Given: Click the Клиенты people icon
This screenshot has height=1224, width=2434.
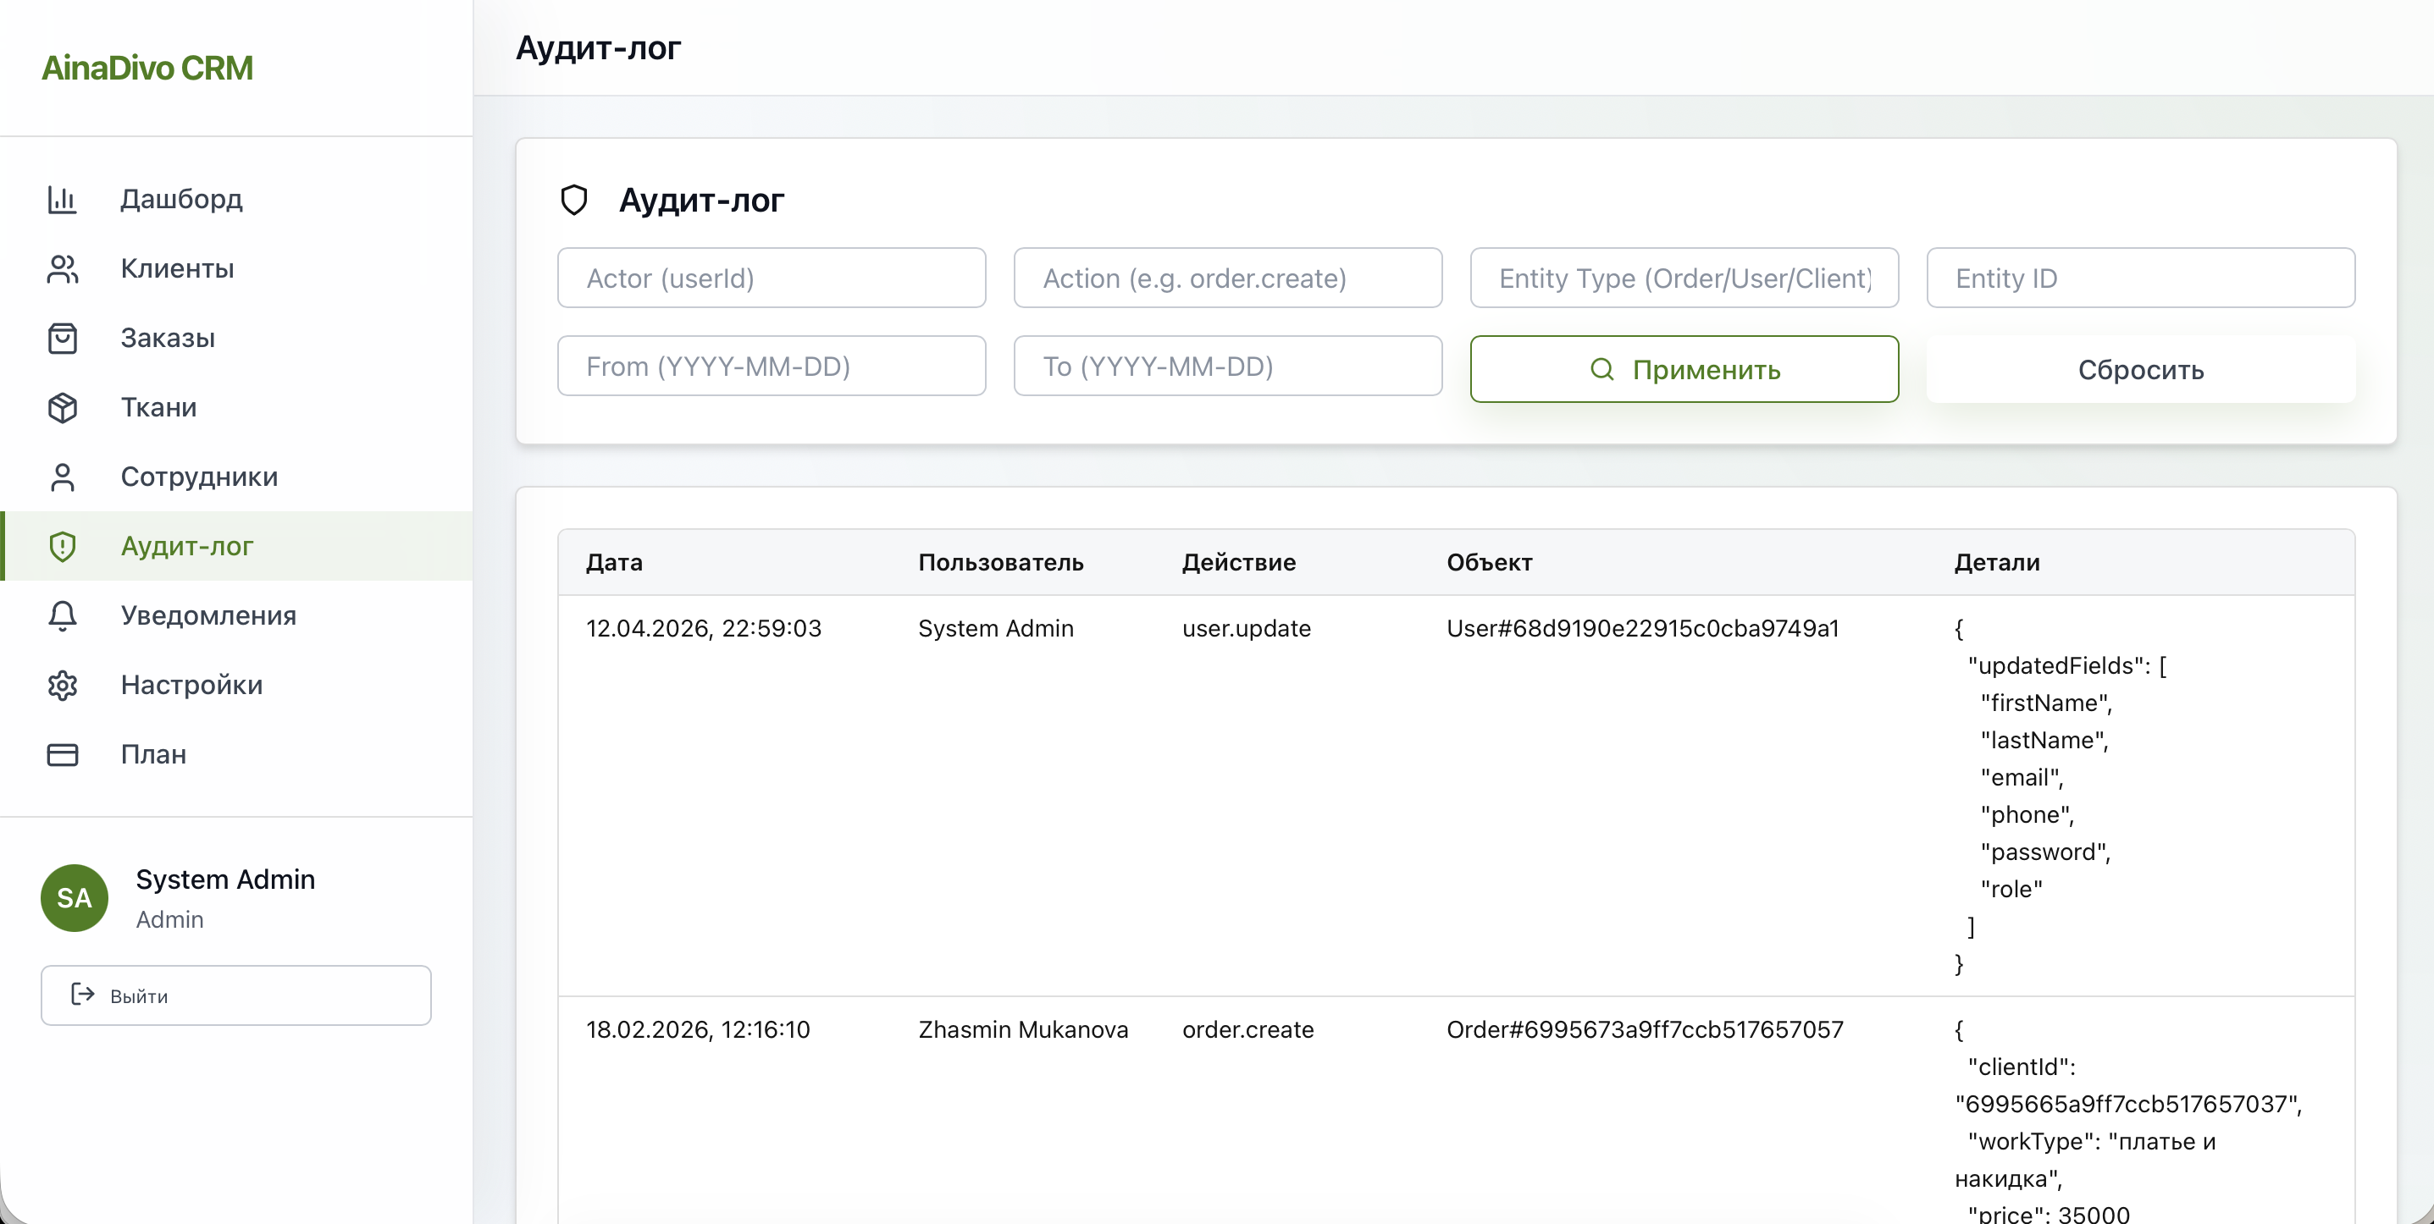Looking at the screenshot, I should point(63,269).
